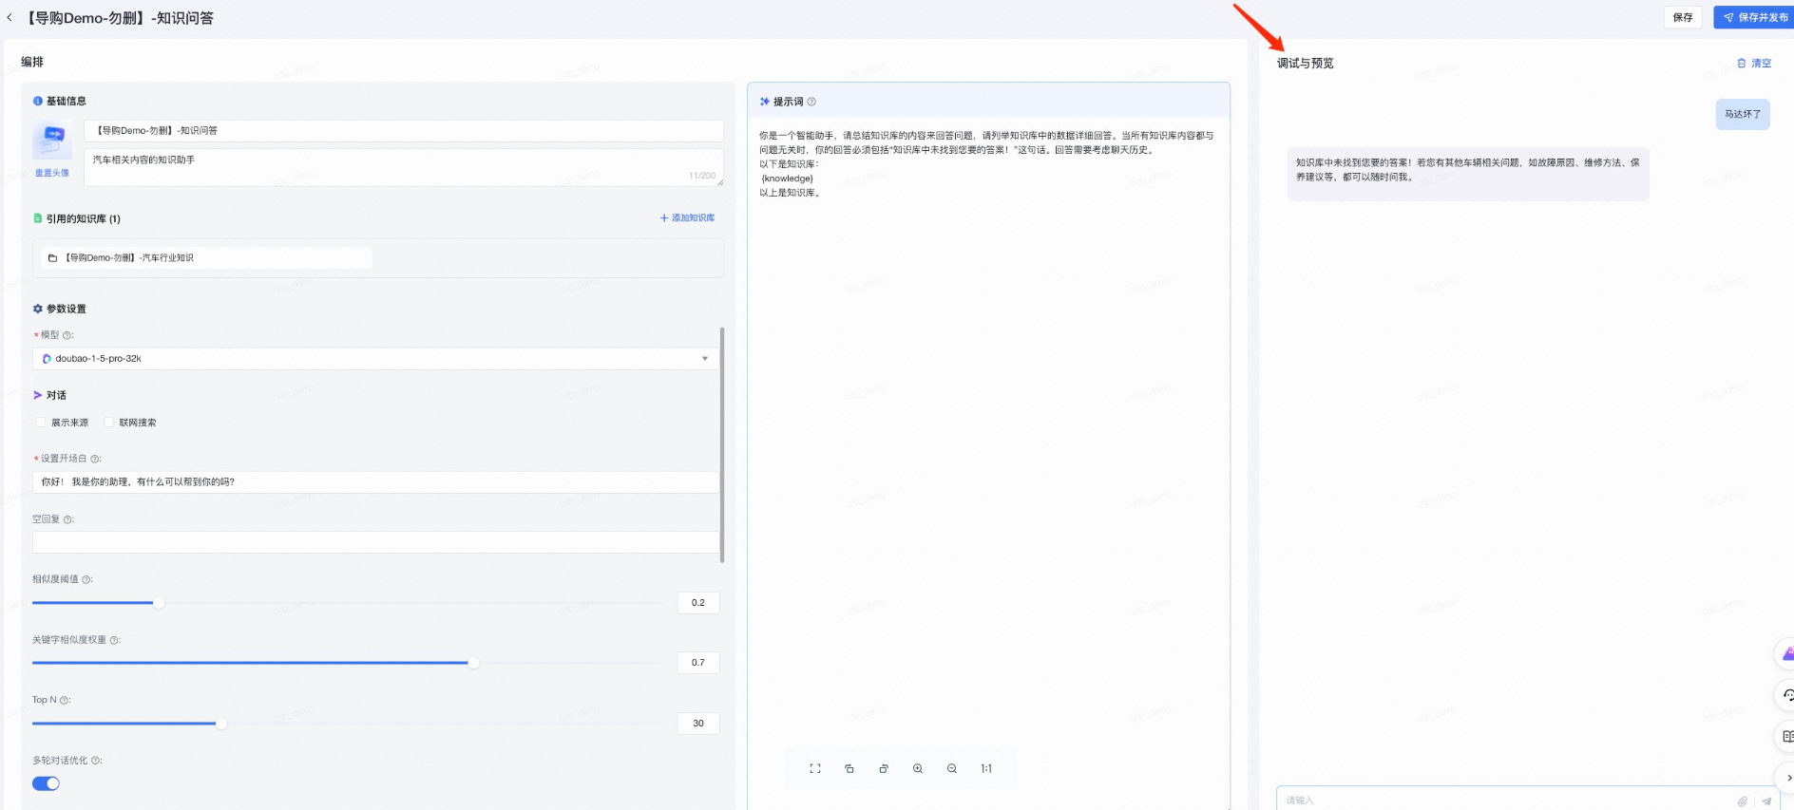Image resolution: width=1794 pixels, height=810 pixels.
Task: Go back using the top-left arrow
Action: pyautogui.click(x=10, y=17)
